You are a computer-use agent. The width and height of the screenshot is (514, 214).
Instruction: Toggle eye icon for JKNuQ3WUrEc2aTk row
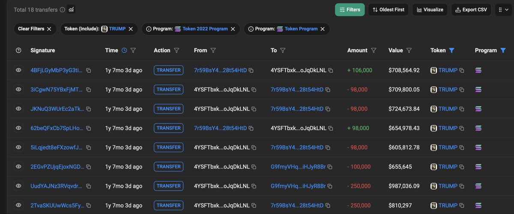coord(18,108)
